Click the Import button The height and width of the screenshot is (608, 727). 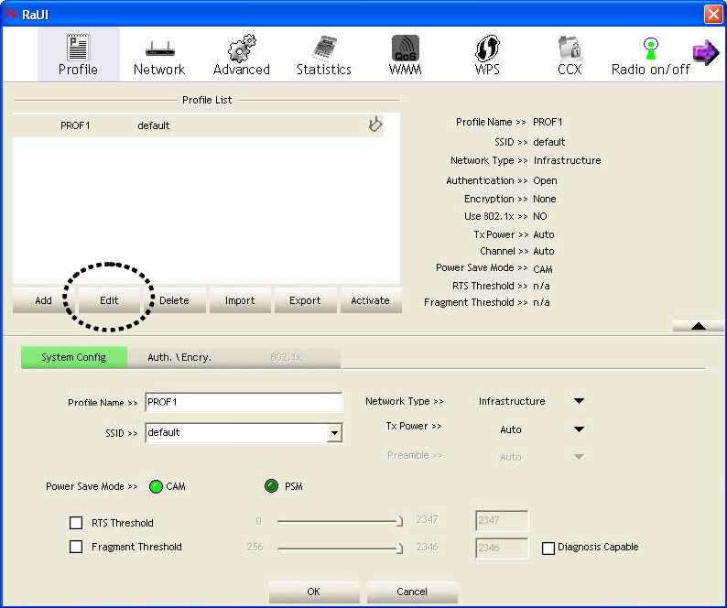(x=240, y=300)
